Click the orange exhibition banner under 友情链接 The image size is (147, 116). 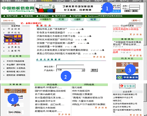point(15,91)
